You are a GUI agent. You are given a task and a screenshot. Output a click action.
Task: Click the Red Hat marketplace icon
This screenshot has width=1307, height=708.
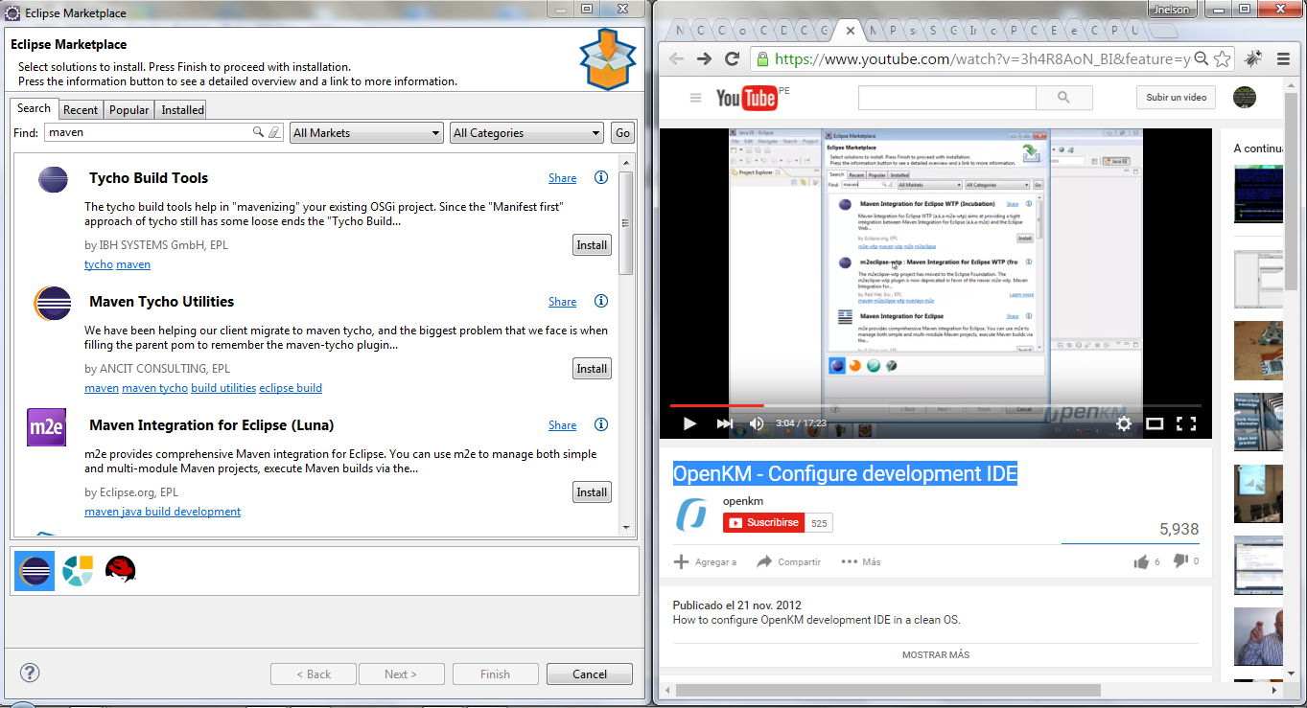(x=120, y=570)
